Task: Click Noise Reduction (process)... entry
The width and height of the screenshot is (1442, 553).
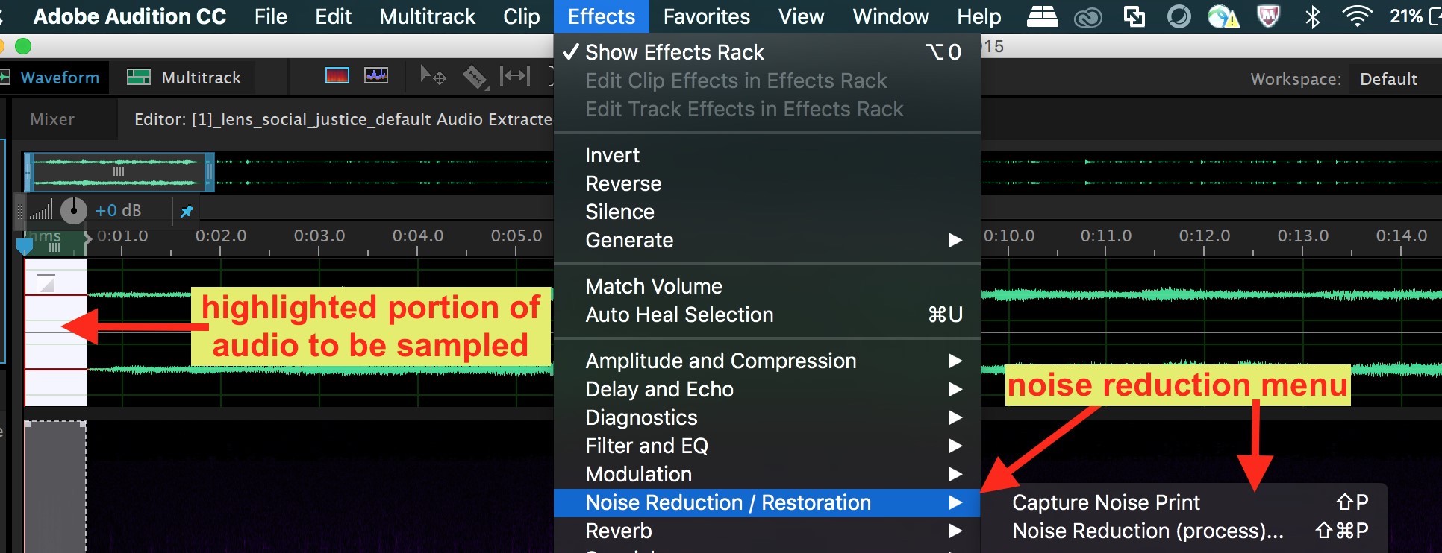Action: pos(1147,531)
